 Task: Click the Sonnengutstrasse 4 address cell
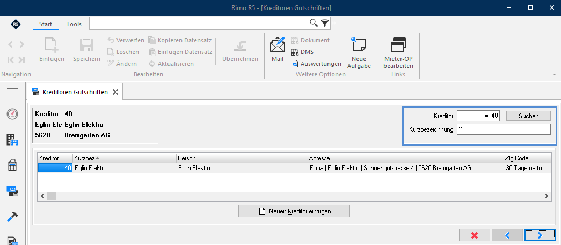tap(406, 168)
